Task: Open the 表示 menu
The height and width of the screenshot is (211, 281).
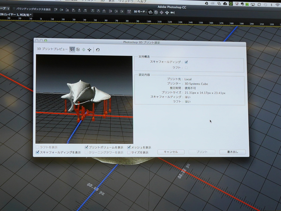Action: pyautogui.click(x=112, y=1)
